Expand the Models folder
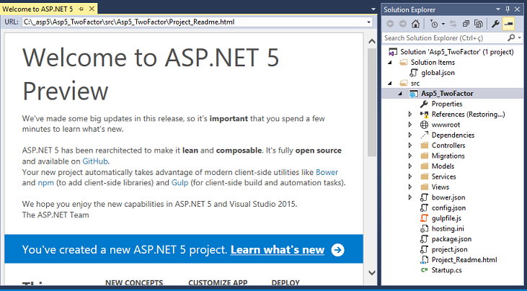Viewport: 527px width, 291px height. click(410, 166)
